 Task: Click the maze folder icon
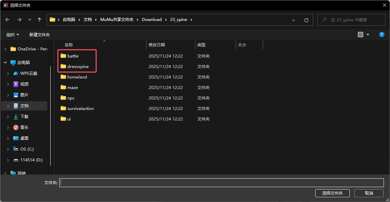click(63, 87)
